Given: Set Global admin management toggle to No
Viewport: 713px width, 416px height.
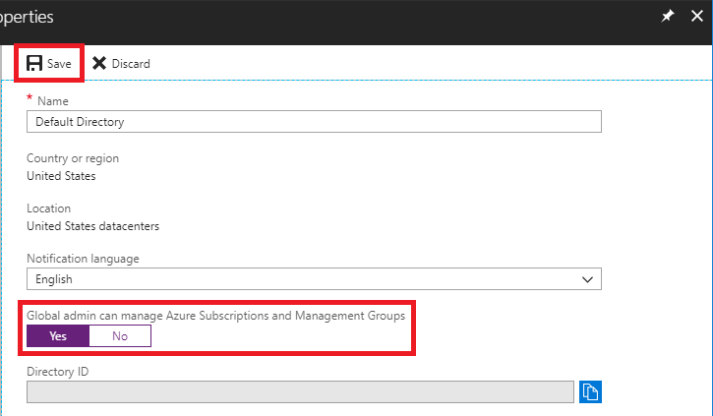Looking at the screenshot, I should 120,335.
